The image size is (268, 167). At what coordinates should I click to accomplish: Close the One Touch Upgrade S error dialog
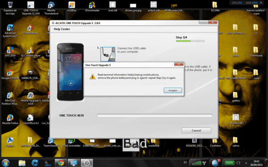coord(179,64)
